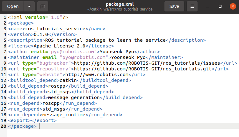Click the Open button

pos(13,6)
